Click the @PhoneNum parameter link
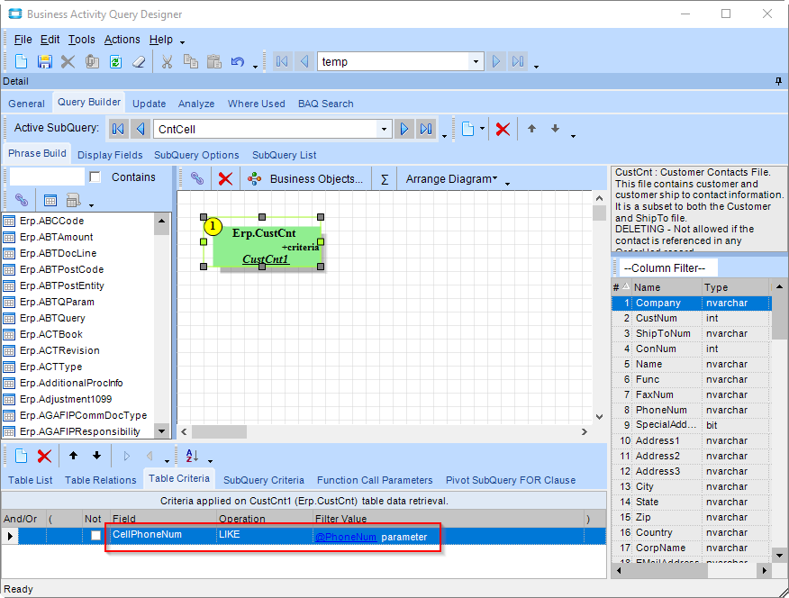Screen dimensions: 789x598 tap(346, 537)
